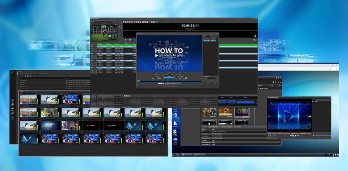Click the green gear icon in AirBox
The width and height of the screenshot is (348, 171).
[254, 40]
